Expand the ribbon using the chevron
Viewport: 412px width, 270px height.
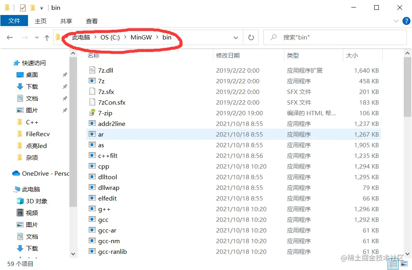pyautogui.click(x=396, y=21)
